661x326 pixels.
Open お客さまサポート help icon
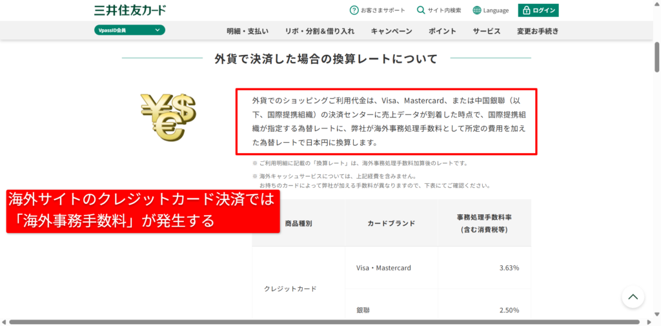[x=354, y=10]
